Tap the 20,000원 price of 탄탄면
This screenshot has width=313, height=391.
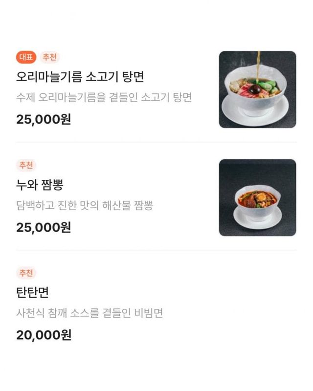pos(44,335)
